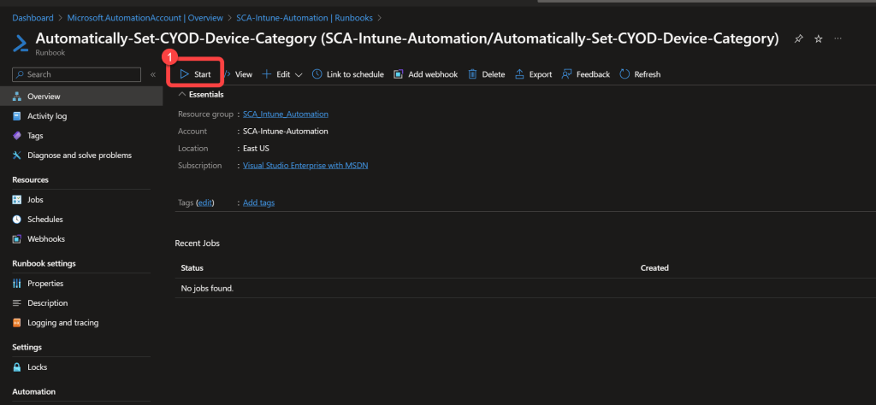Navigate to Dashboard breadcrumb
This screenshot has height=405, width=876.
[x=33, y=17]
